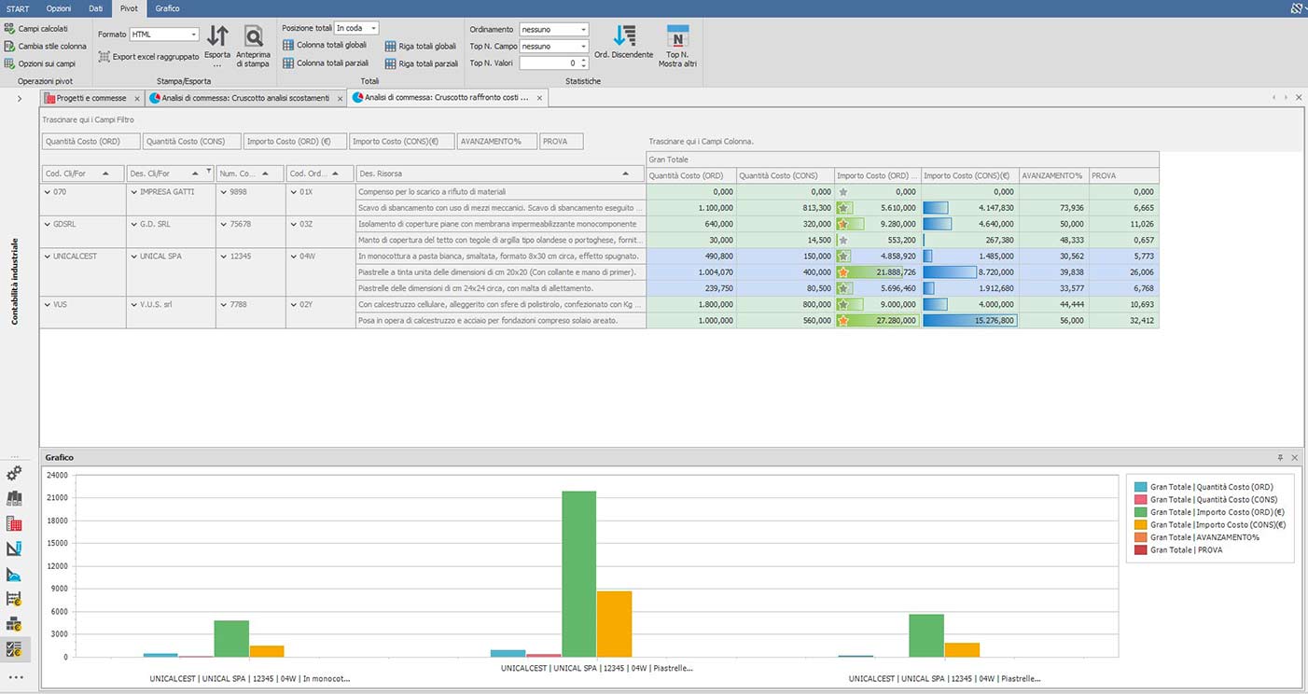Viewport: 1308px width, 694px height.
Task: Open the Formato HTML dropdown
Action: [x=164, y=35]
